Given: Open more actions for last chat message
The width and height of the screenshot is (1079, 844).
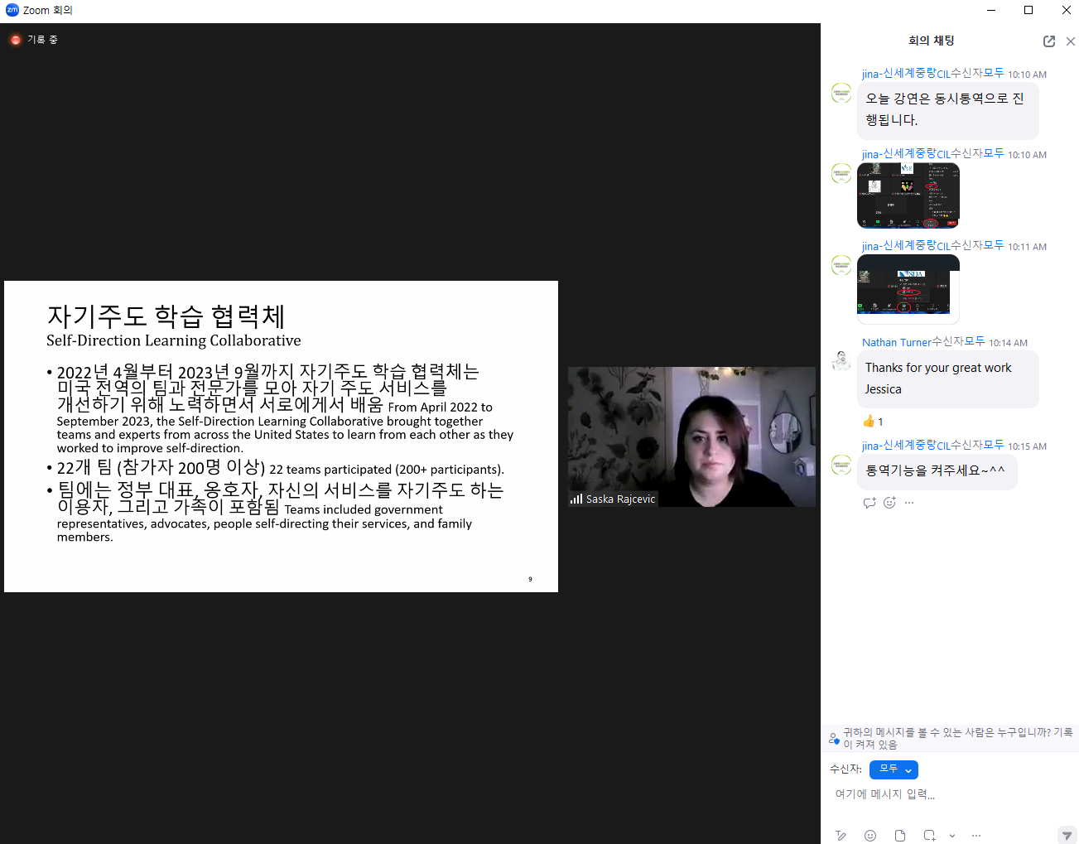Looking at the screenshot, I should [x=909, y=503].
